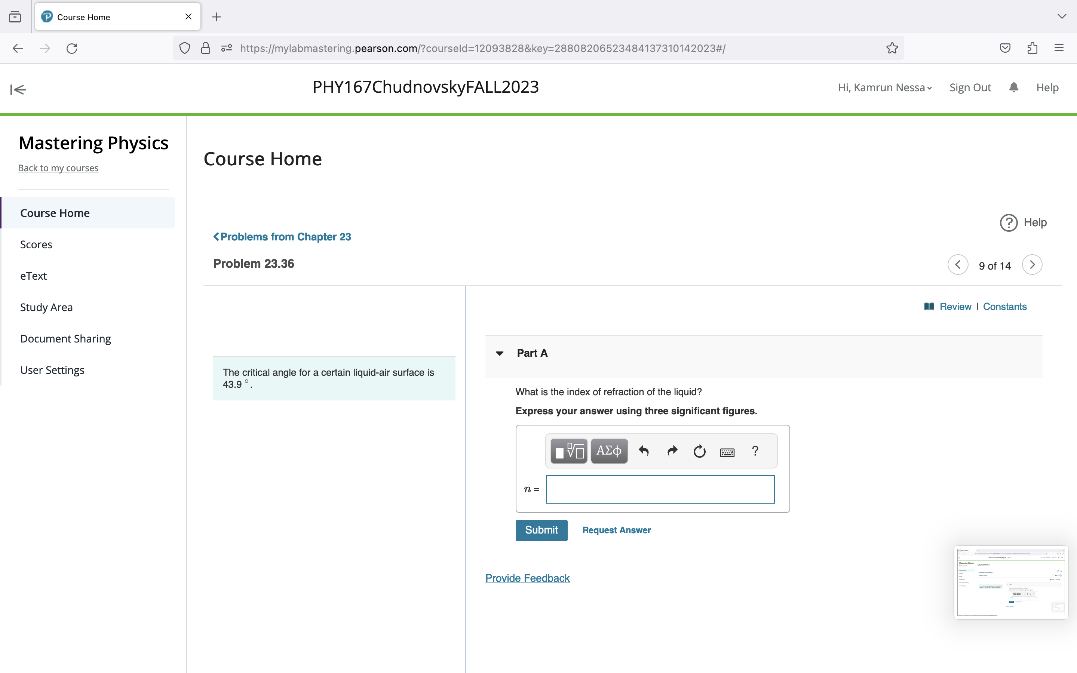
Task: Click inside the n = answer box
Action: (660, 489)
